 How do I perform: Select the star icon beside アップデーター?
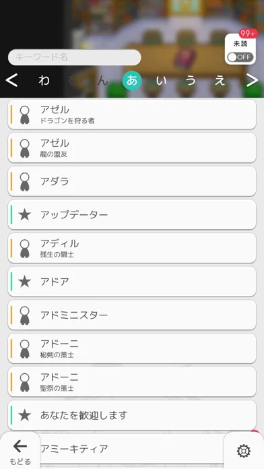click(x=24, y=215)
